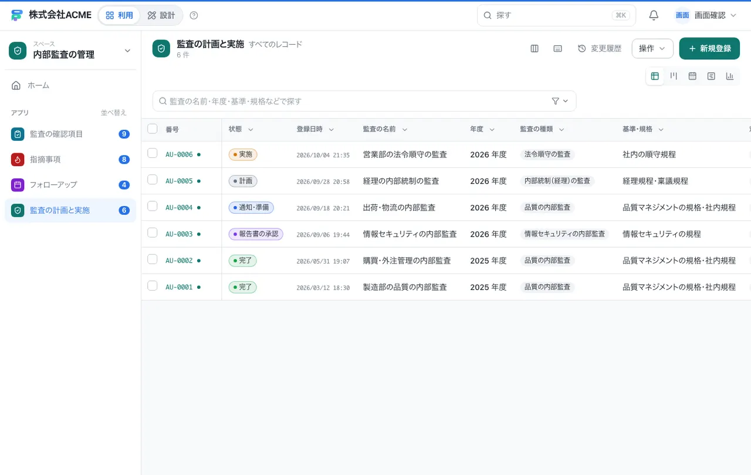
Task: Switch to list detail view icon
Action: click(x=711, y=76)
